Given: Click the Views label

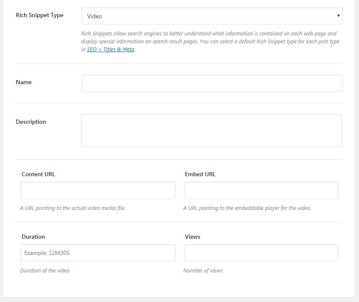Looking at the screenshot, I should click(193, 237).
